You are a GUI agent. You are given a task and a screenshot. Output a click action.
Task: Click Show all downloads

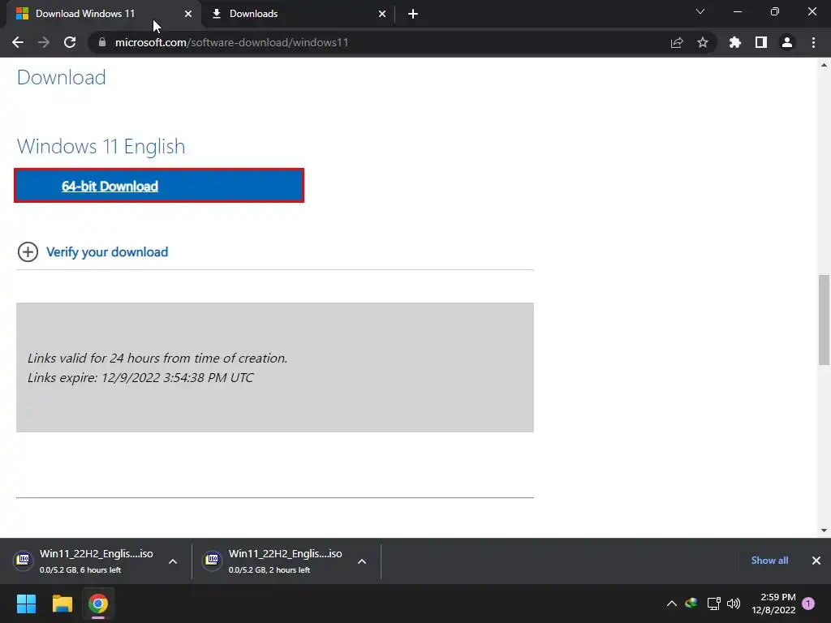tap(769, 561)
